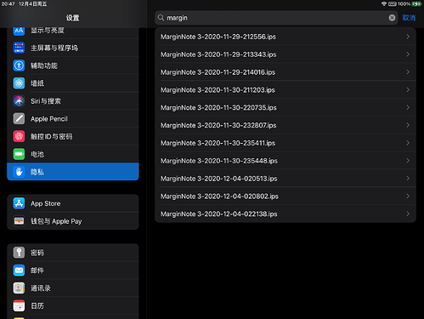Open chevron for 2020-11-30-235411.ips

tap(408, 143)
